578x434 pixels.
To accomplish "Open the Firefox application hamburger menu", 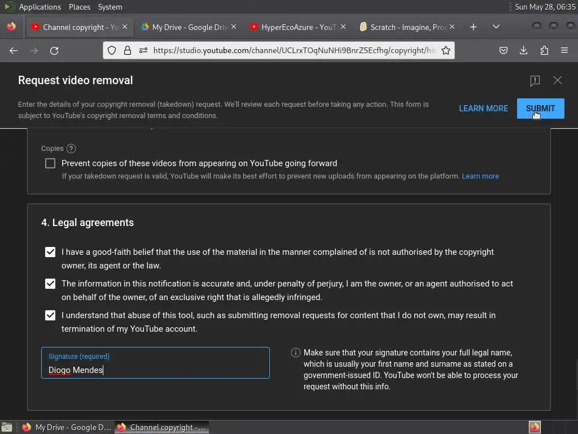I will click(564, 50).
